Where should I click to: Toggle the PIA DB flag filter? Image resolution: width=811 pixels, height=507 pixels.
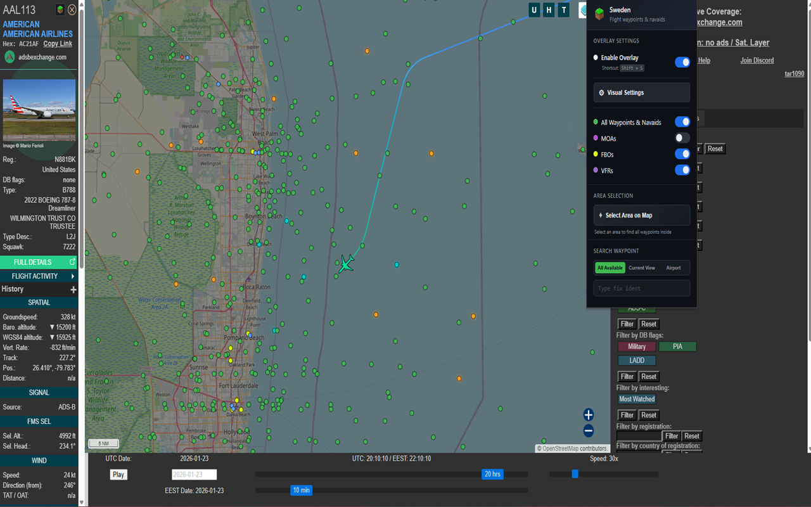tap(677, 347)
